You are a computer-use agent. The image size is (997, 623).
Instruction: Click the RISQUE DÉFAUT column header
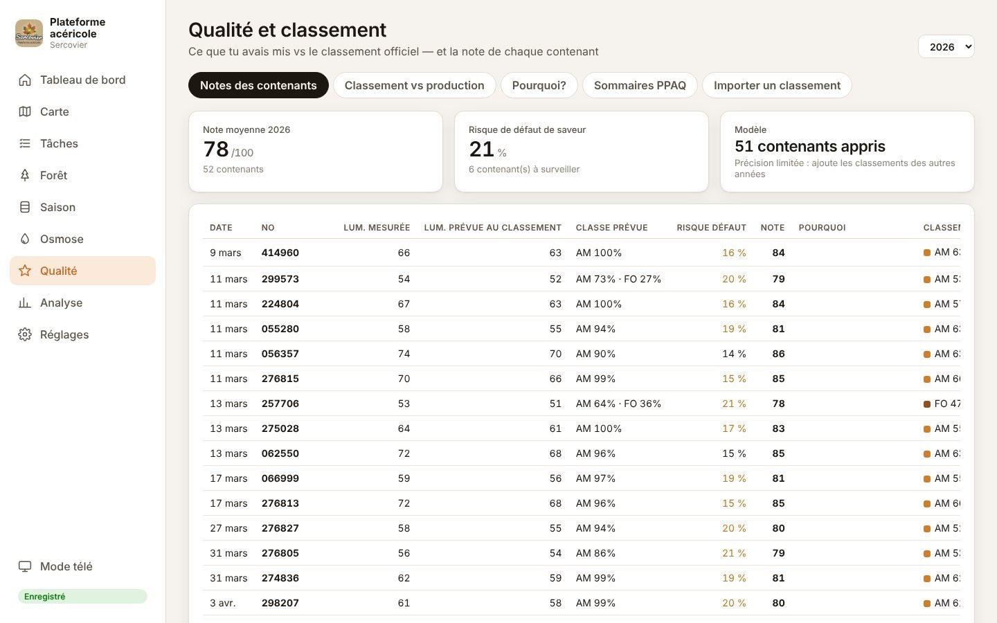click(711, 228)
